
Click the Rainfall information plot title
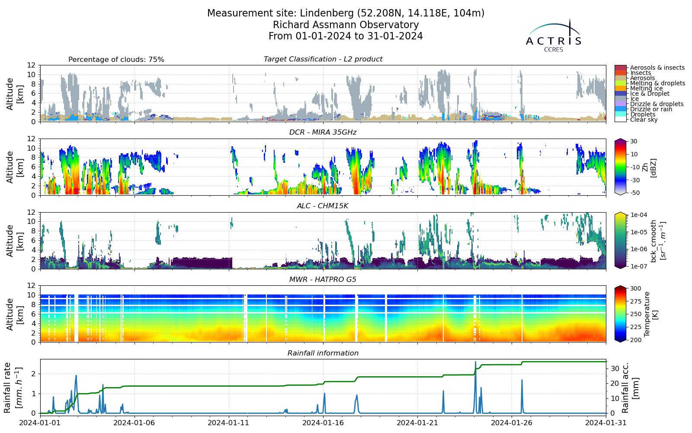(323, 353)
